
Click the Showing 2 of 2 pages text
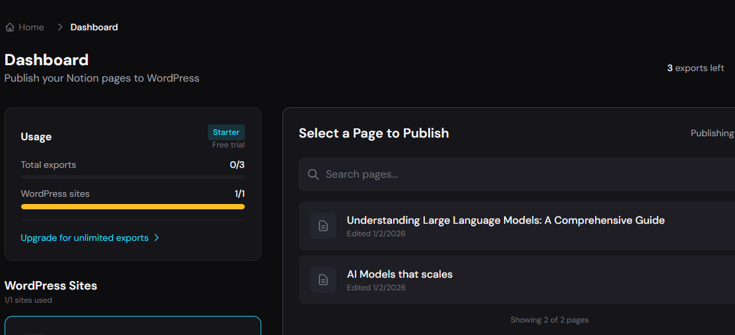550,320
